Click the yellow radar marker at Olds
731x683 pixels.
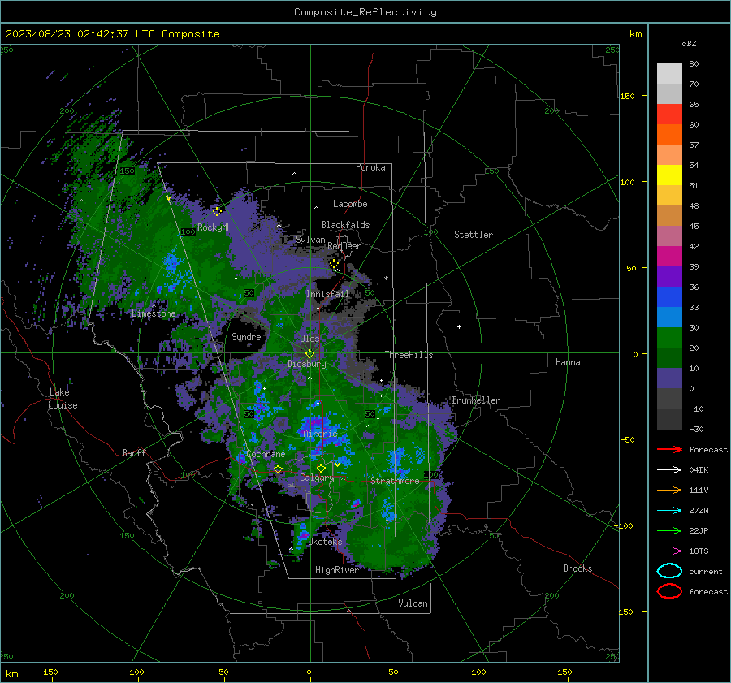point(309,354)
